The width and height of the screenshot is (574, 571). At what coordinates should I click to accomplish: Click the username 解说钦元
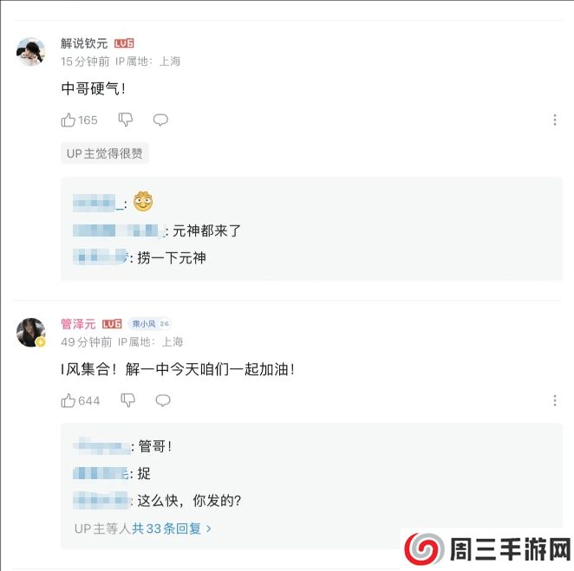(83, 43)
